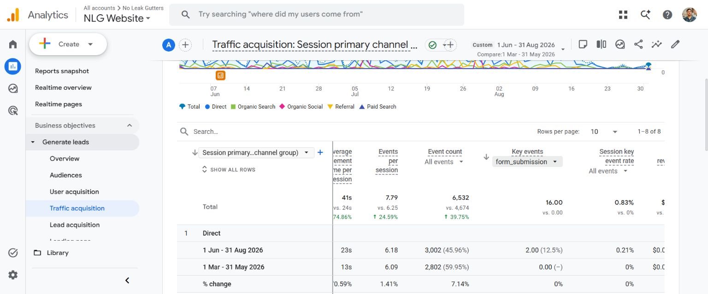Open the form_submission key events dropdown

coord(527,162)
